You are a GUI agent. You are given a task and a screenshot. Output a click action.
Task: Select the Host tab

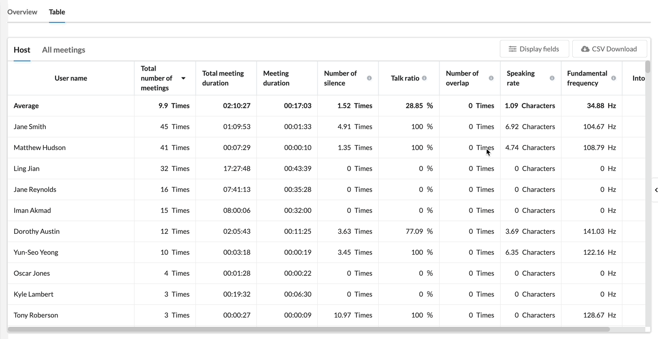[22, 50]
